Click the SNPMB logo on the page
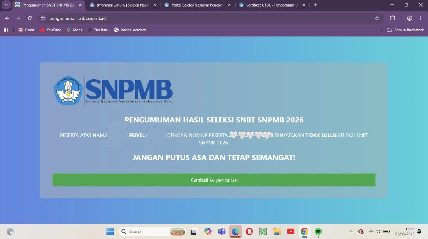Image resolution: width=428 pixels, height=239 pixels. coord(113,91)
